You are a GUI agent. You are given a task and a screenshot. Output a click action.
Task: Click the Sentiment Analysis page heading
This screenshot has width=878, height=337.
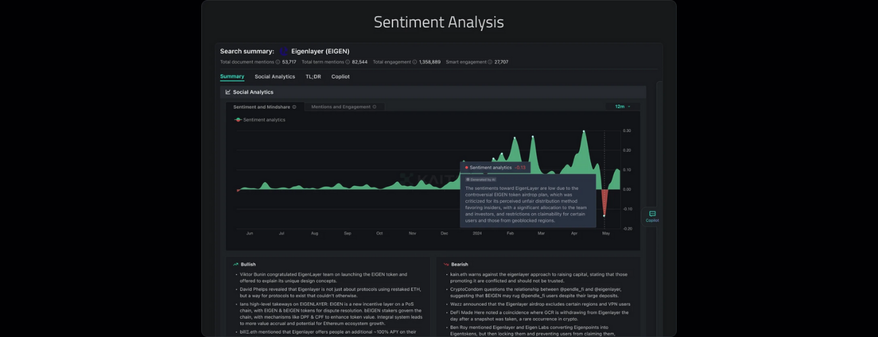click(439, 22)
